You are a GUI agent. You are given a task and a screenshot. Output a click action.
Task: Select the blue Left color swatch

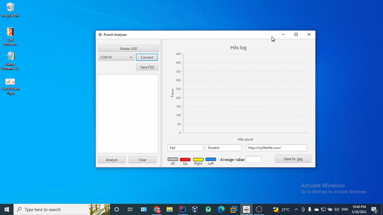tap(211, 160)
